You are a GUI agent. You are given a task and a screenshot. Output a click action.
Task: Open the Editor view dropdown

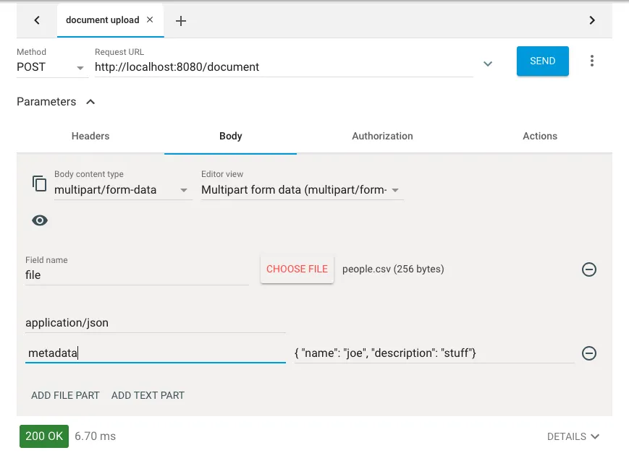click(301, 190)
